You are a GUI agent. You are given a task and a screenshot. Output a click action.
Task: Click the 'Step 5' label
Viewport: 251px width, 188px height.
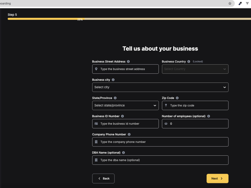click(x=12, y=15)
